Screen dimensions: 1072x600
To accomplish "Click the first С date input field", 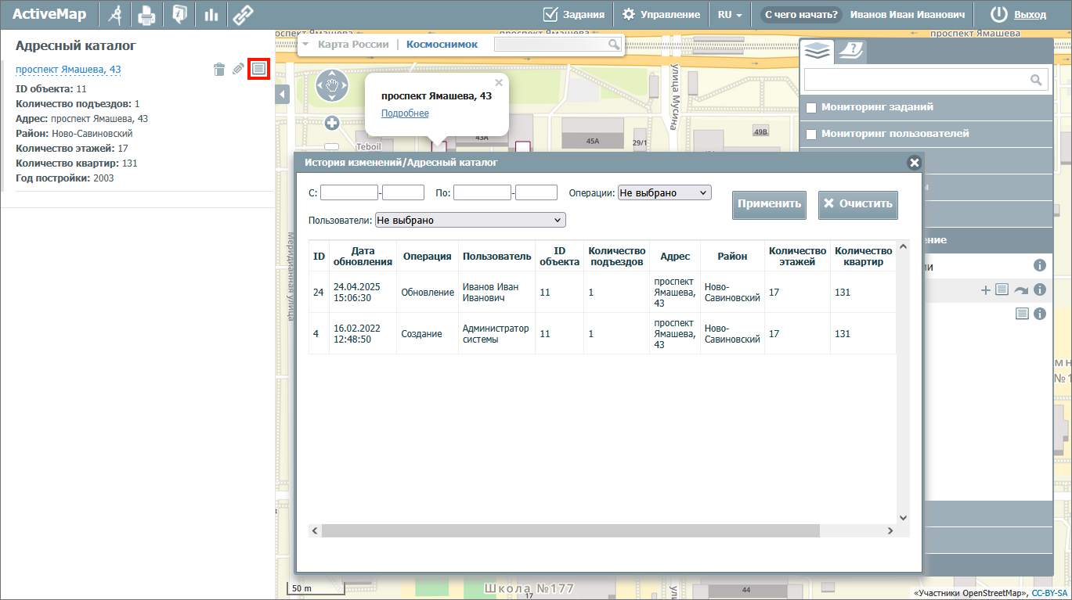I will [348, 192].
